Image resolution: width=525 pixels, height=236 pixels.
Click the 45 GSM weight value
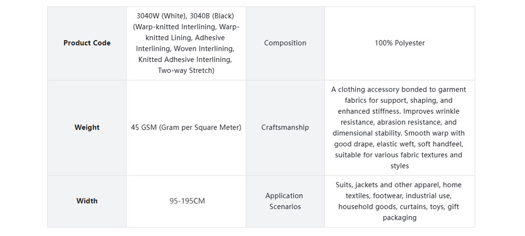coord(186,127)
